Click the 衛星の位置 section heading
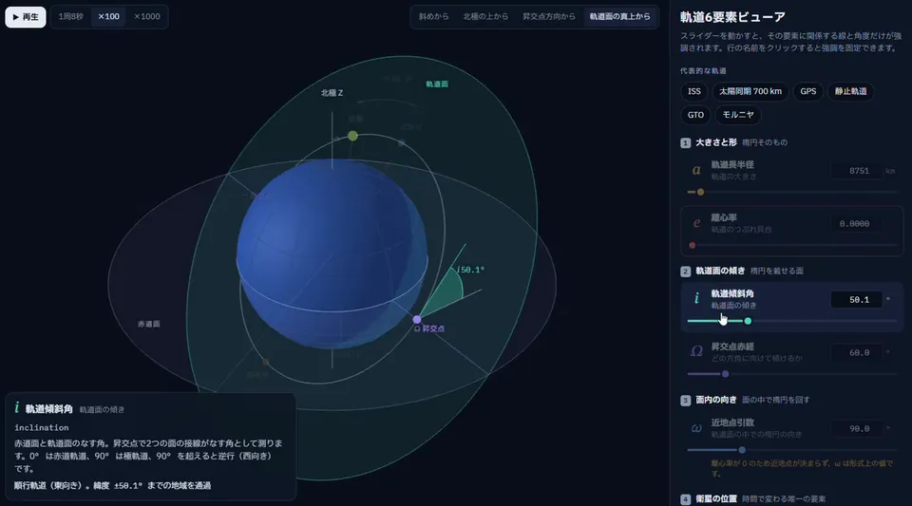This screenshot has width=912, height=506. tap(716, 498)
